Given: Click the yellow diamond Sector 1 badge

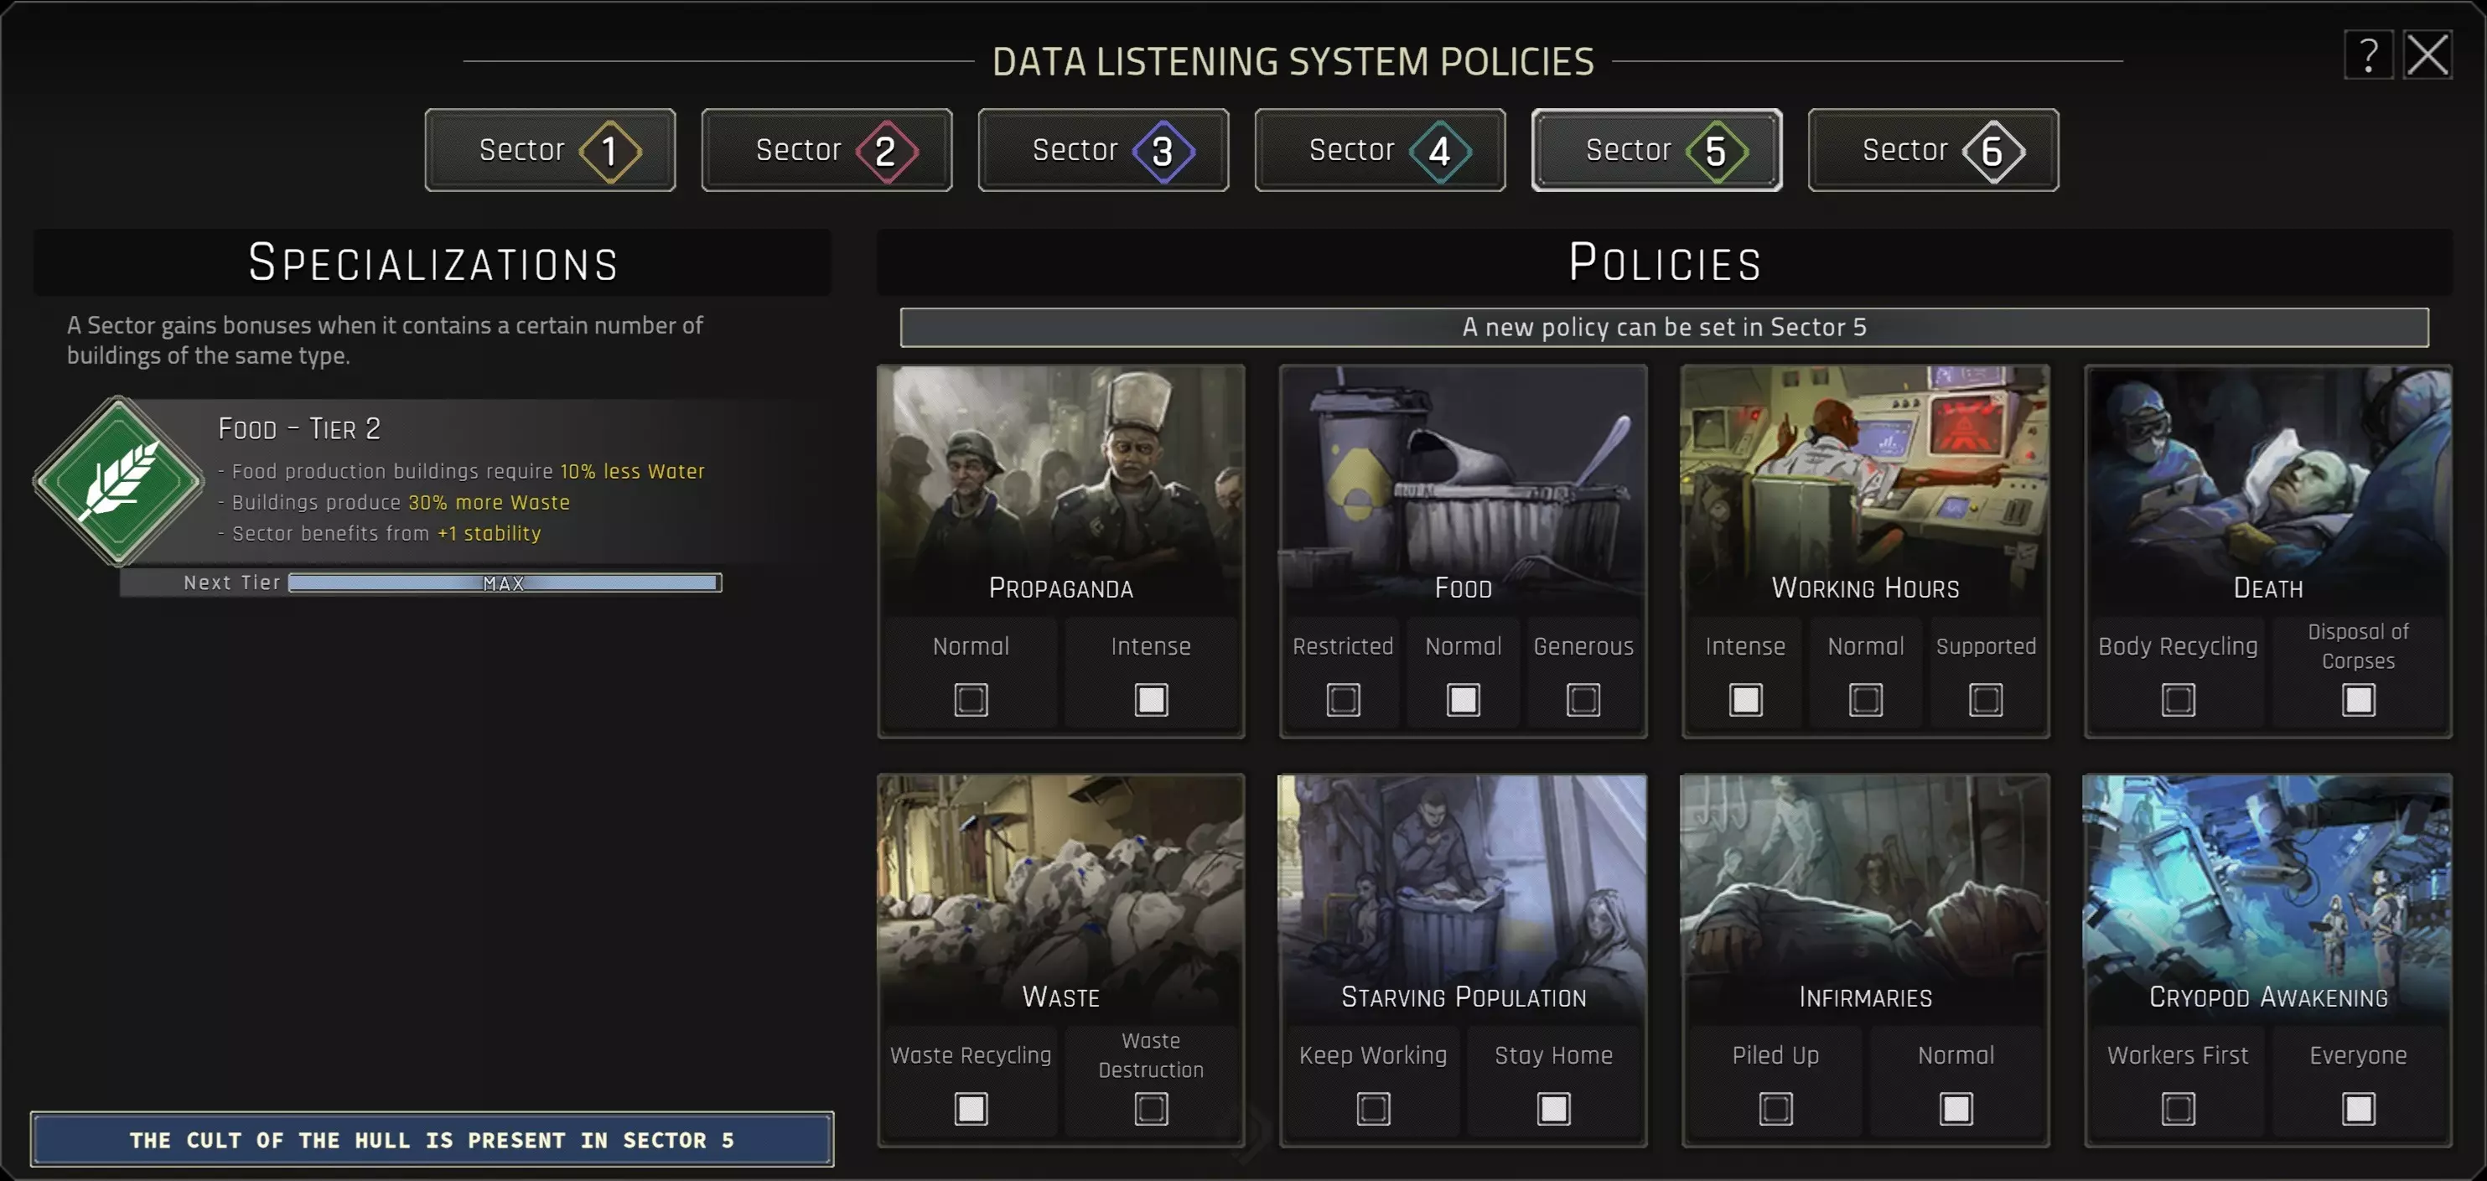Looking at the screenshot, I should pos(610,151).
